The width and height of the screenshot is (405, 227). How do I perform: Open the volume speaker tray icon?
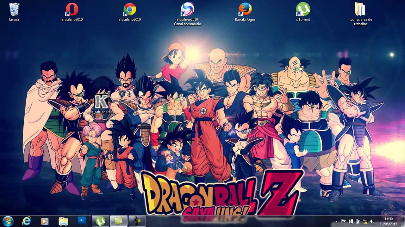click(372, 221)
